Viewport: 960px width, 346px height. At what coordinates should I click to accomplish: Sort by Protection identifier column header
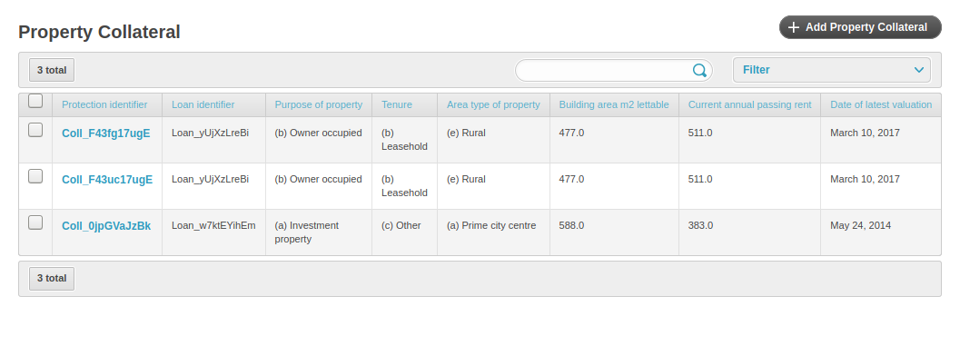(x=104, y=104)
